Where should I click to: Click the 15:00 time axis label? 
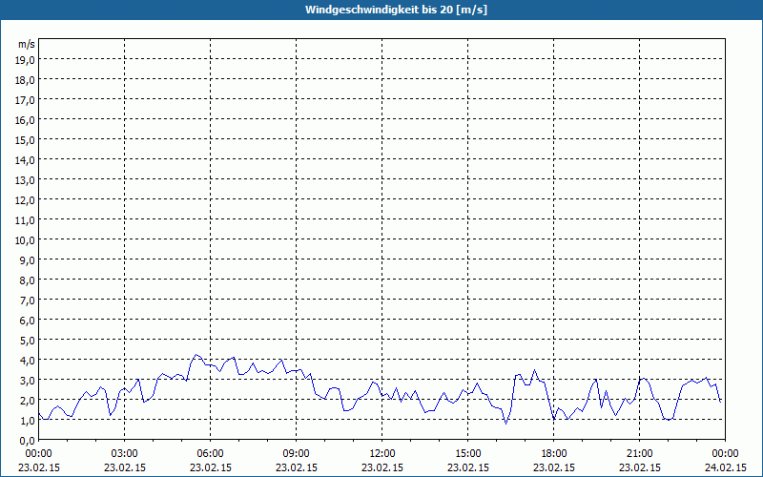468,454
